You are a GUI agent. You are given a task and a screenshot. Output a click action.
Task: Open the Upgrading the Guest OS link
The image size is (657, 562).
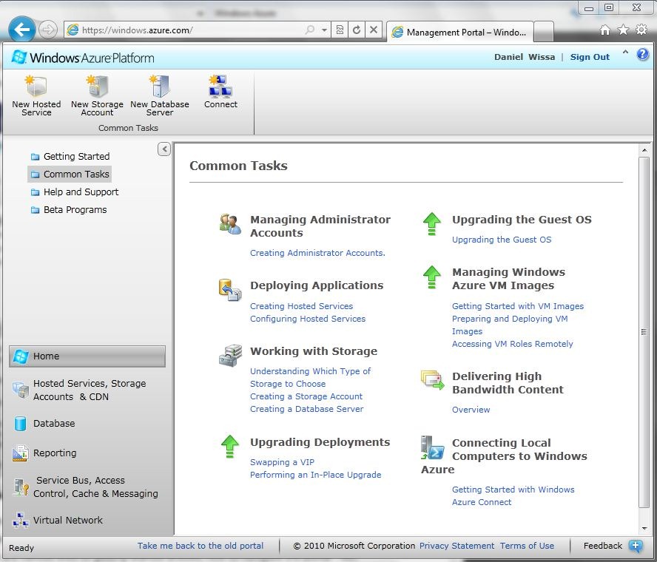point(502,240)
